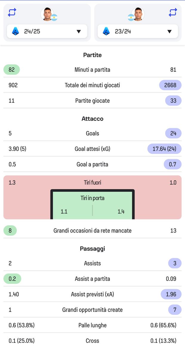Click the Argentina flag on right player
This screenshot has height=346, width=185.
131,17
